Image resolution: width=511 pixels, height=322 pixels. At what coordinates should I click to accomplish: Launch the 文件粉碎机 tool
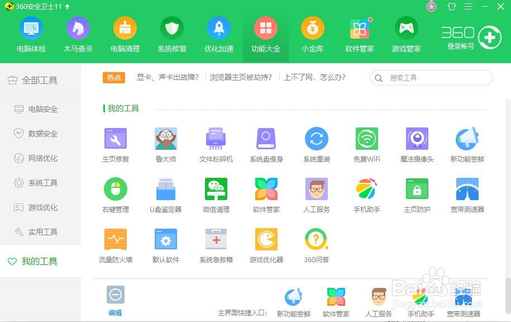(216, 145)
